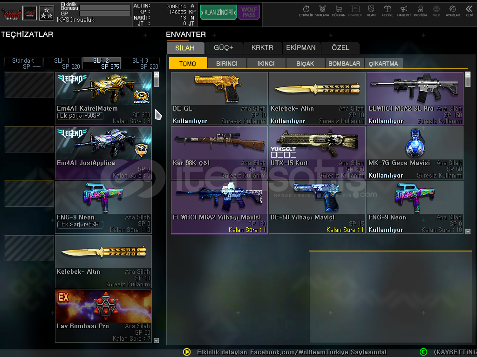Open the Etkinlik (events) clock icon
This screenshot has width=477, height=357.
(x=306, y=11)
